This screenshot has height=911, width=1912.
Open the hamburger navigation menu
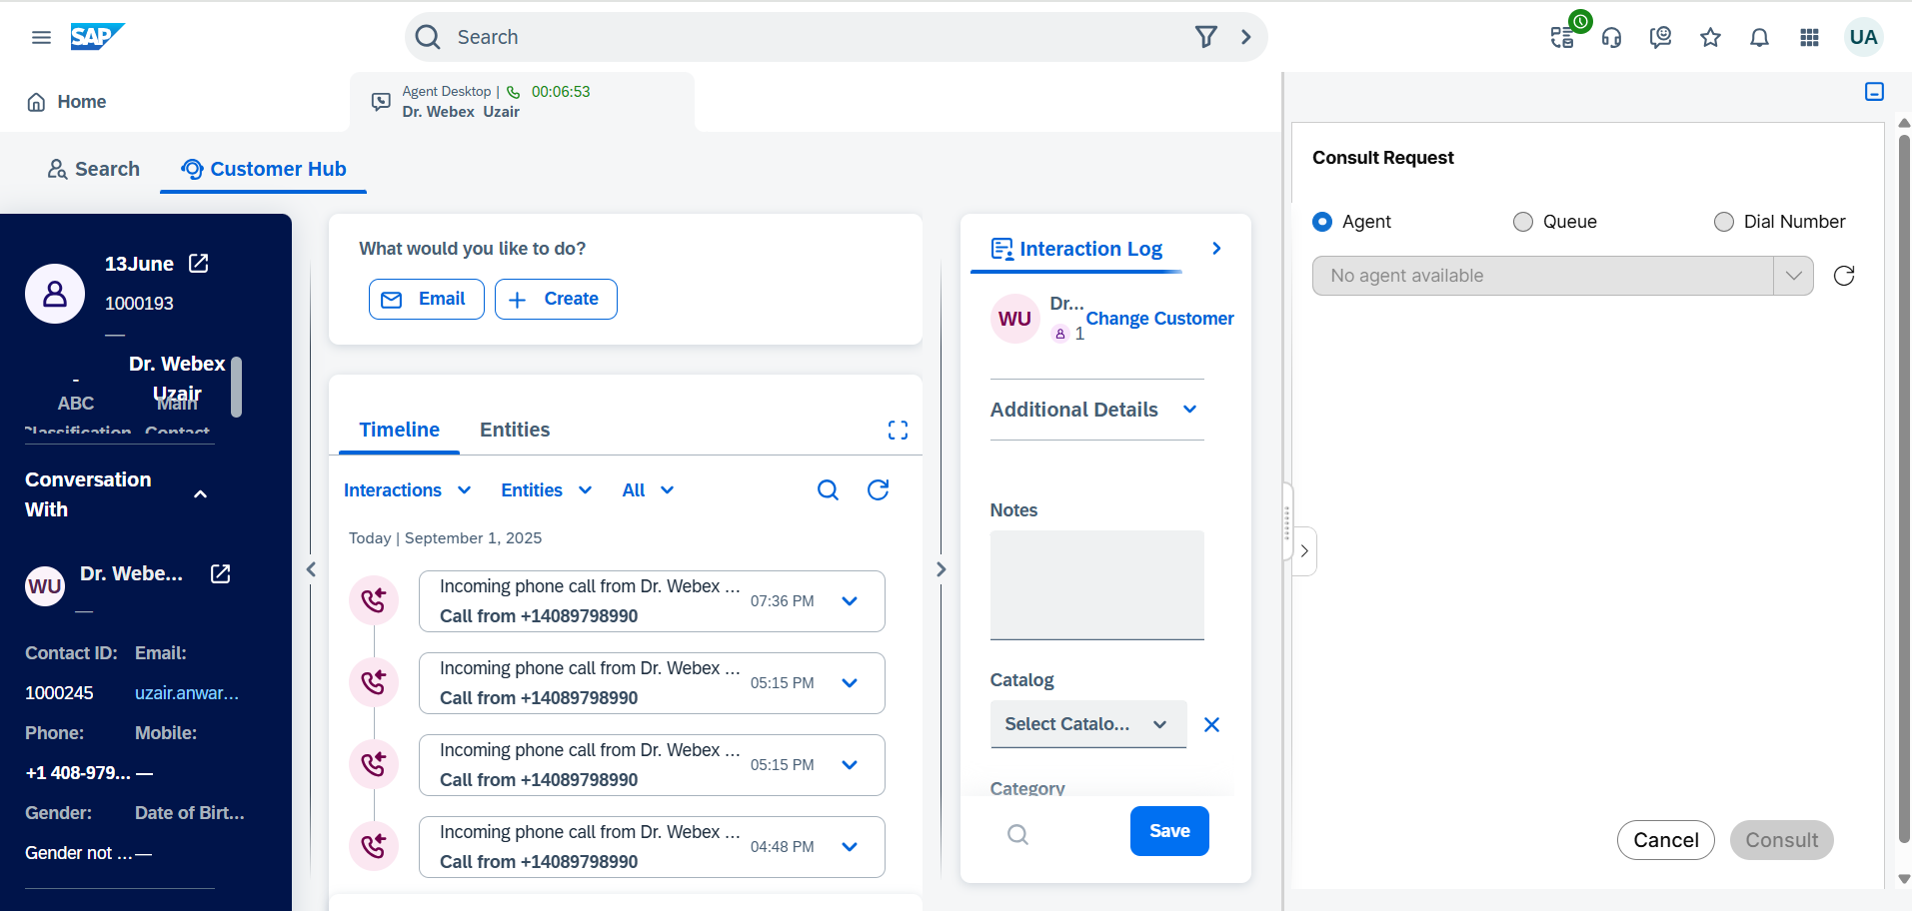click(41, 37)
